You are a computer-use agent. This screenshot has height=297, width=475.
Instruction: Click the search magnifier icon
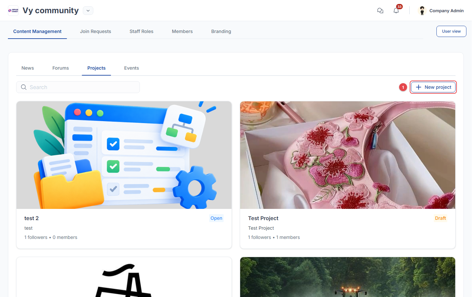coord(24,87)
